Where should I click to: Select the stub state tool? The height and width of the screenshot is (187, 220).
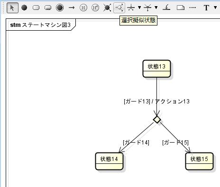(166, 8)
